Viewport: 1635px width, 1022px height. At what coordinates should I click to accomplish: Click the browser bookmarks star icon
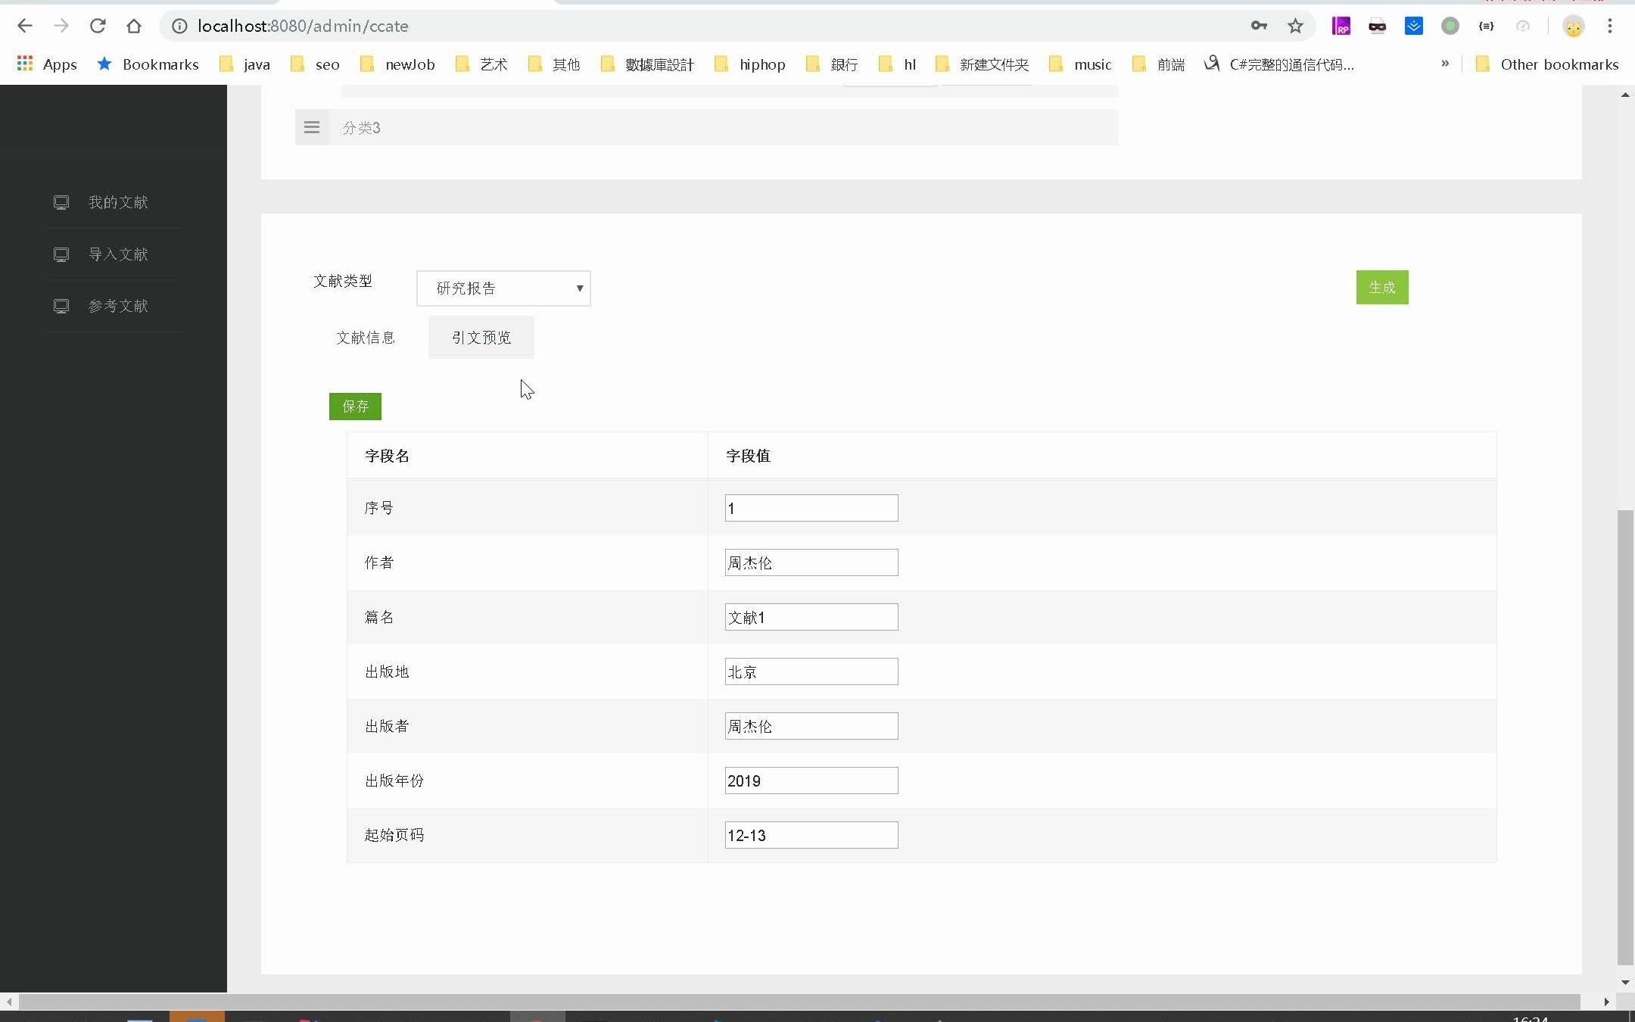click(x=1295, y=26)
